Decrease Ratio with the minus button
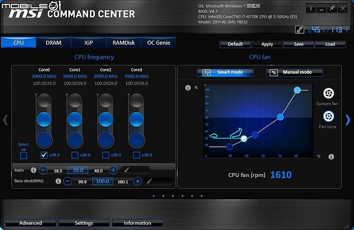The height and width of the screenshot is (230, 354). pyautogui.click(x=43, y=170)
